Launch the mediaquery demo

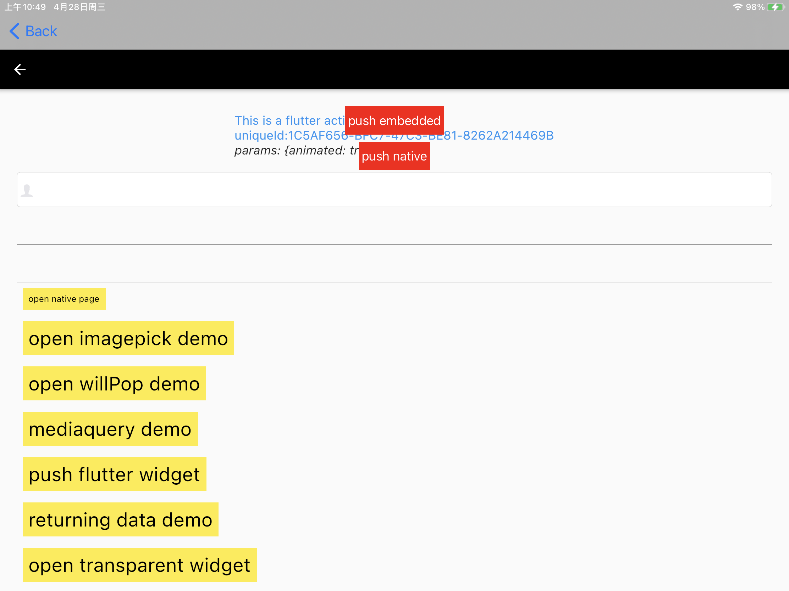pyautogui.click(x=110, y=429)
